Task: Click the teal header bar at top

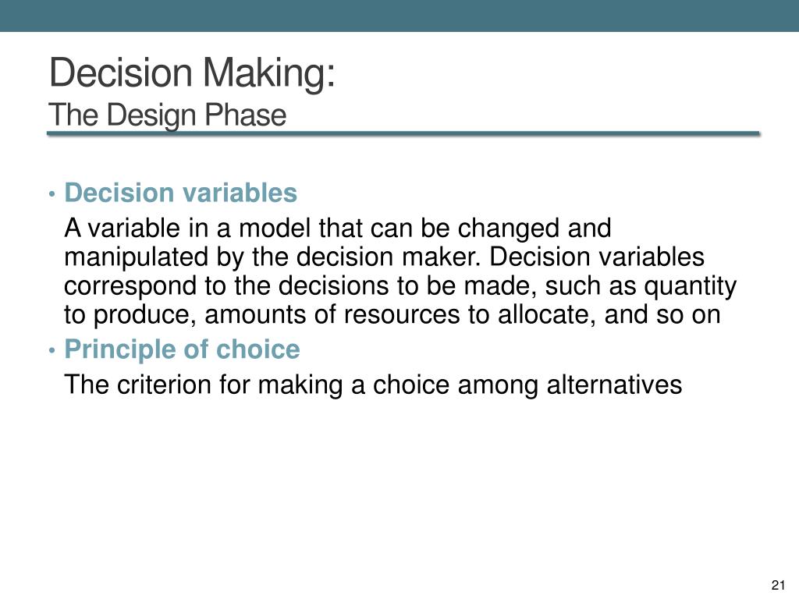Action: 399,16
